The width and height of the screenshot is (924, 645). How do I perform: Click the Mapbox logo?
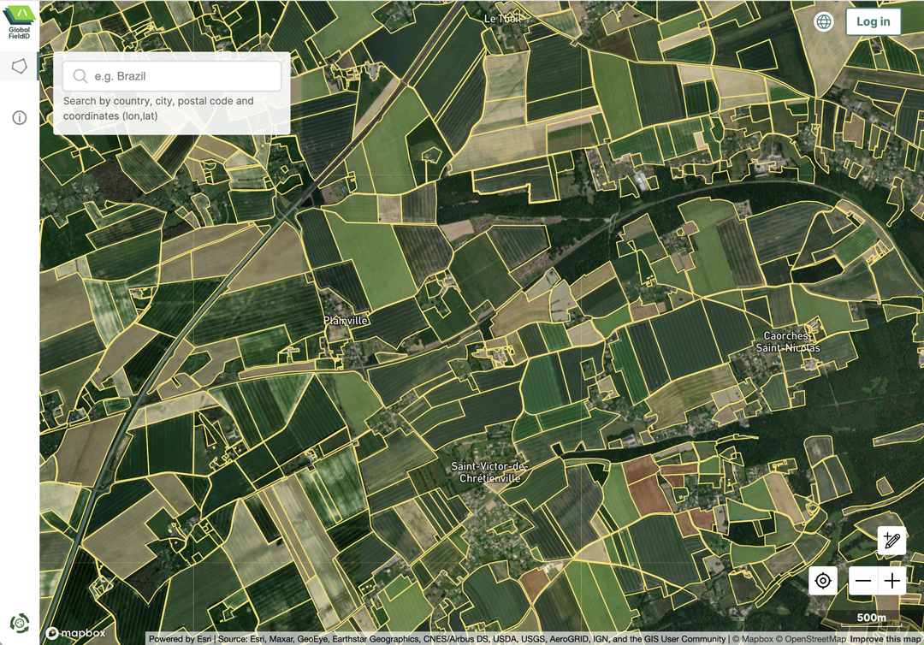75,633
